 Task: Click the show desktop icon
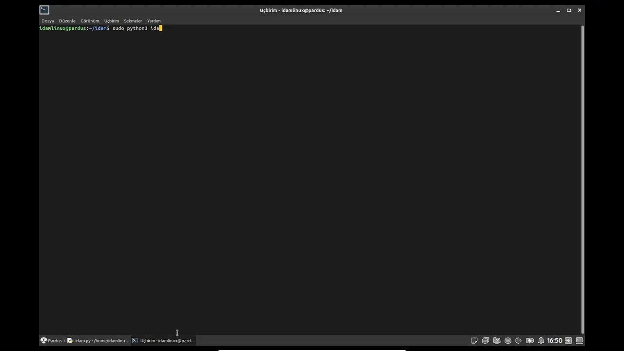(x=580, y=341)
